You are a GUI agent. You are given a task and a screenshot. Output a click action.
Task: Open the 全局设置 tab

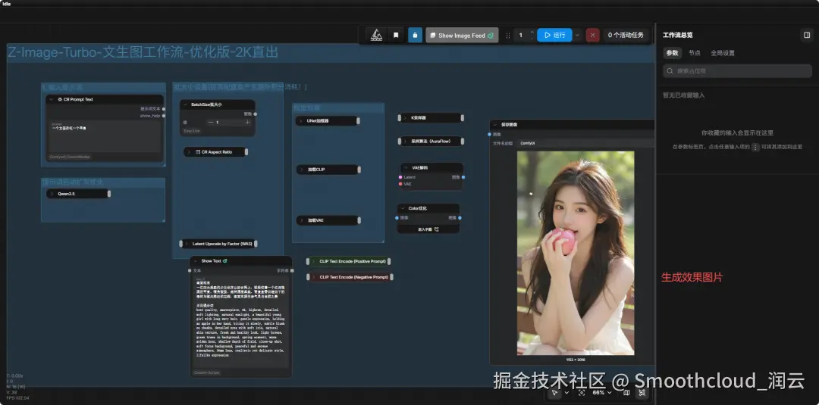click(723, 53)
